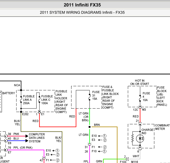Click the 'FUSE & FUSIBLE LINK BLOCK' description
This screenshot has height=163, width=170.
tap(110, 97)
